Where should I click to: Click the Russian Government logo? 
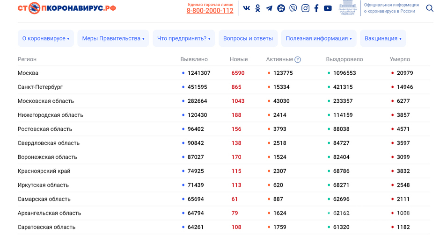(x=347, y=8)
